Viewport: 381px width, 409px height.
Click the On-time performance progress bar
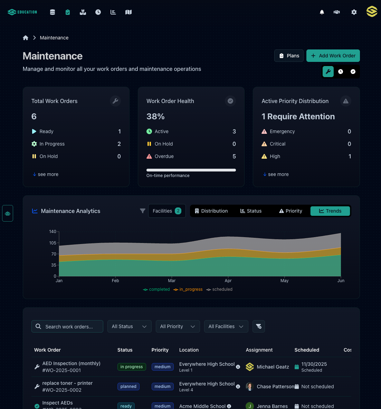tap(191, 170)
